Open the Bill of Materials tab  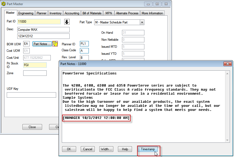click(x=92, y=13)
